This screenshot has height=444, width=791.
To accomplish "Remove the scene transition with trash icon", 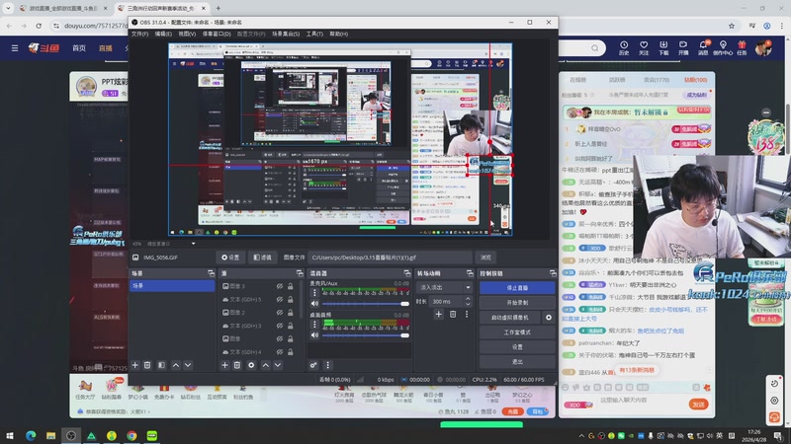I will pos(453,314).
